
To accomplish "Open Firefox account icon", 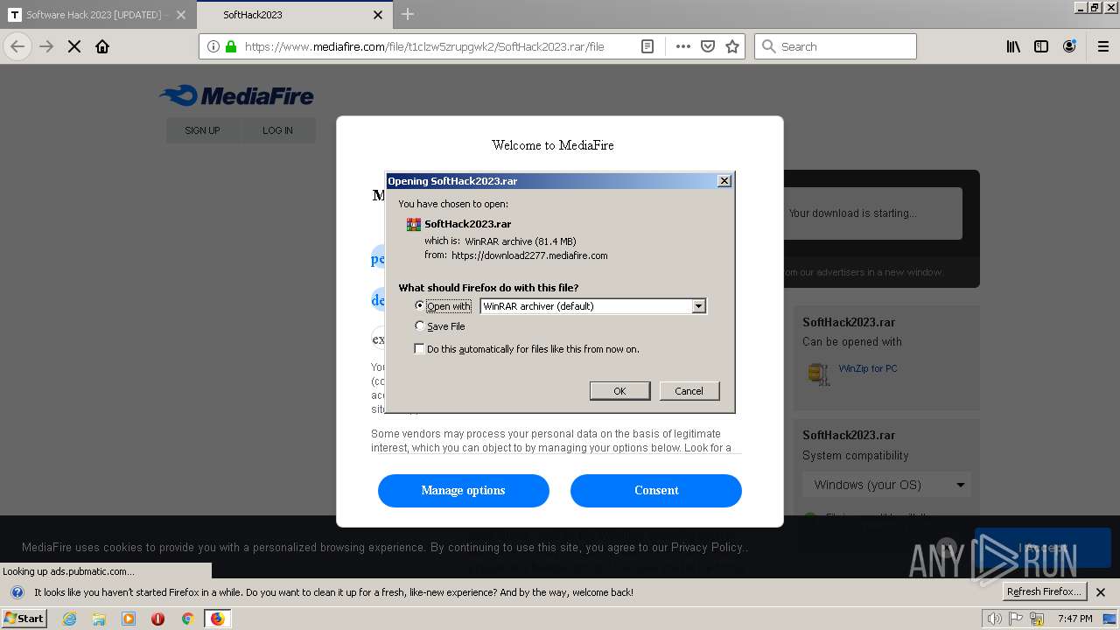I will [1069, 46].
